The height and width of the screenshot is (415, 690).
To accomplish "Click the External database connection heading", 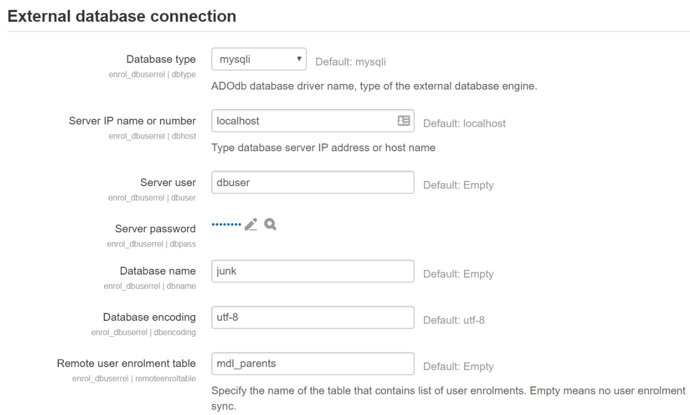I will pos(122,16).
